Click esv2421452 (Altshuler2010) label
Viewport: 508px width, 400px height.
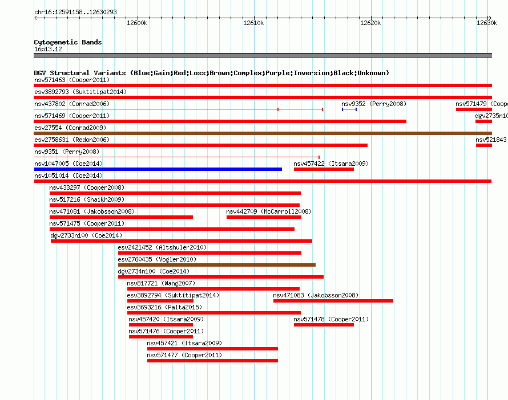162,247
